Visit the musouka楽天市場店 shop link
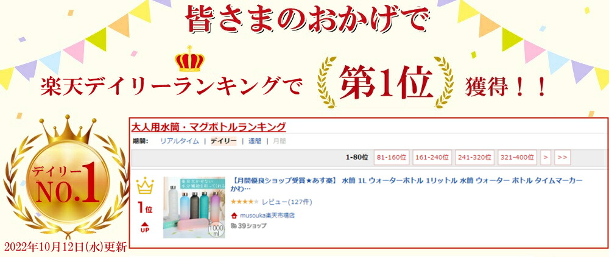This screenshot has width=609, height=257. click(267, 216)
